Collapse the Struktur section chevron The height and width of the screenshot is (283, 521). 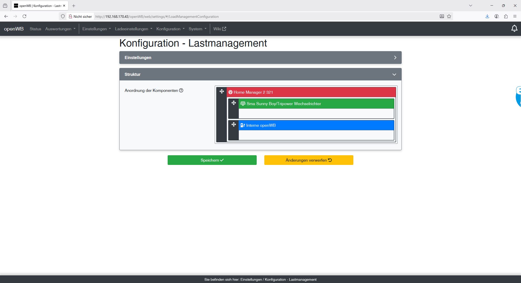[394, 75]
